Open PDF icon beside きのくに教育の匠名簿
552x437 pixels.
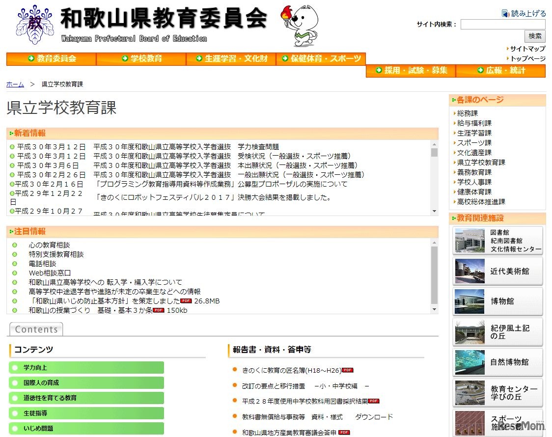(347, 370)
